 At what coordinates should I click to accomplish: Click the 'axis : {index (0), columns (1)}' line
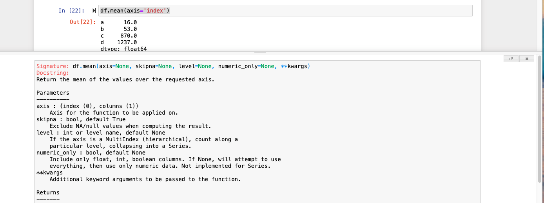[87, 106]
